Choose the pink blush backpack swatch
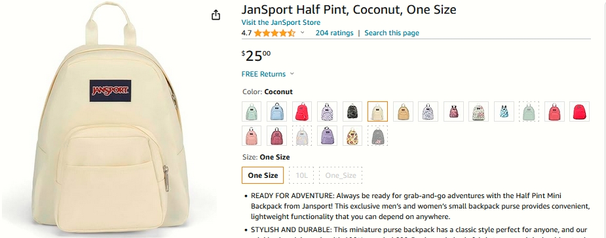606x238 pixels. pyautogui.click(x=252, y=135)
